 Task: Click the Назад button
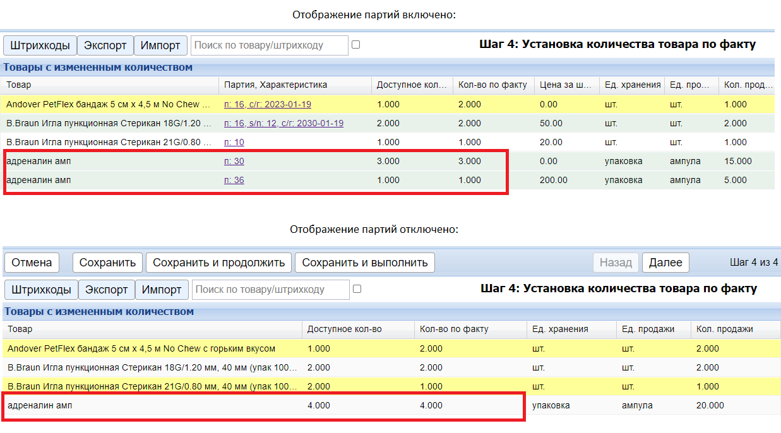click(x=616, y=263)
